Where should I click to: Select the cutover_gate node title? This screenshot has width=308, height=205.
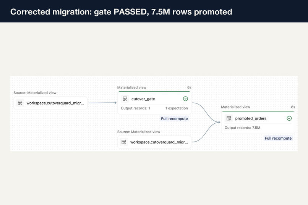tap(143, 99)
